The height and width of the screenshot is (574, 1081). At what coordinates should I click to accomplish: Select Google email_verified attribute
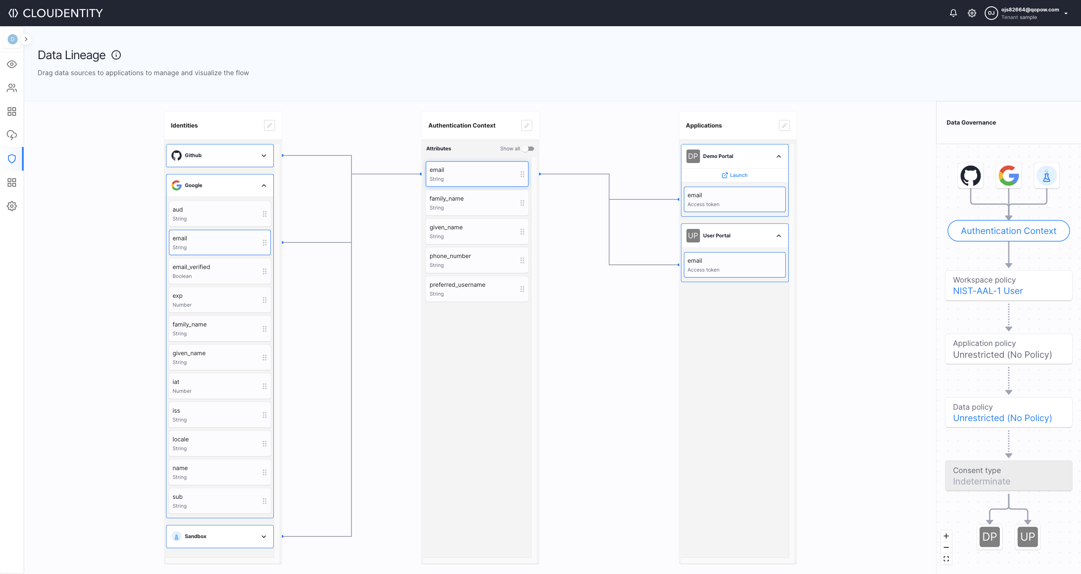point(220,271)
